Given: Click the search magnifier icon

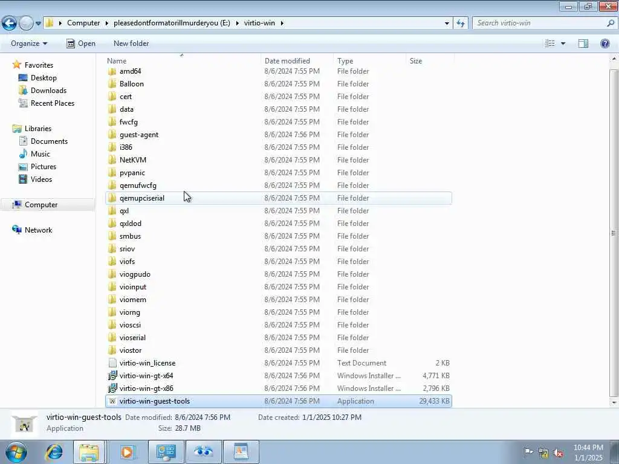Looking at the screenshot, I should tap(611, 23).
